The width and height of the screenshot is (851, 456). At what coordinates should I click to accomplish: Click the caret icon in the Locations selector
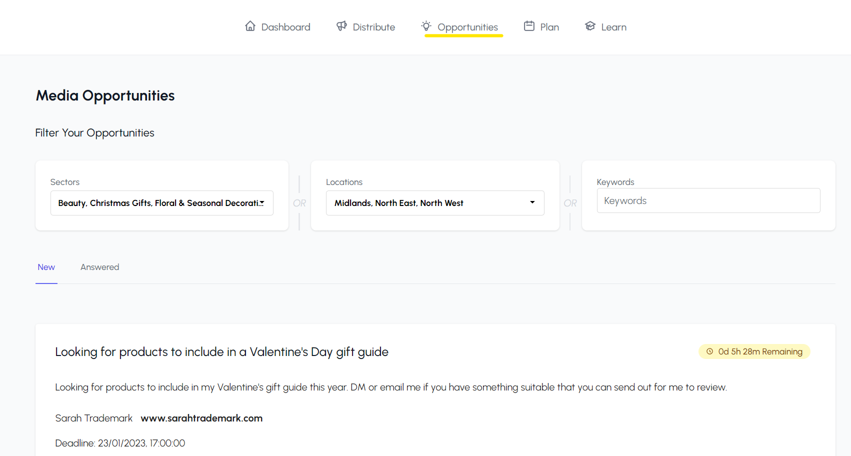[x=531, y=203]
